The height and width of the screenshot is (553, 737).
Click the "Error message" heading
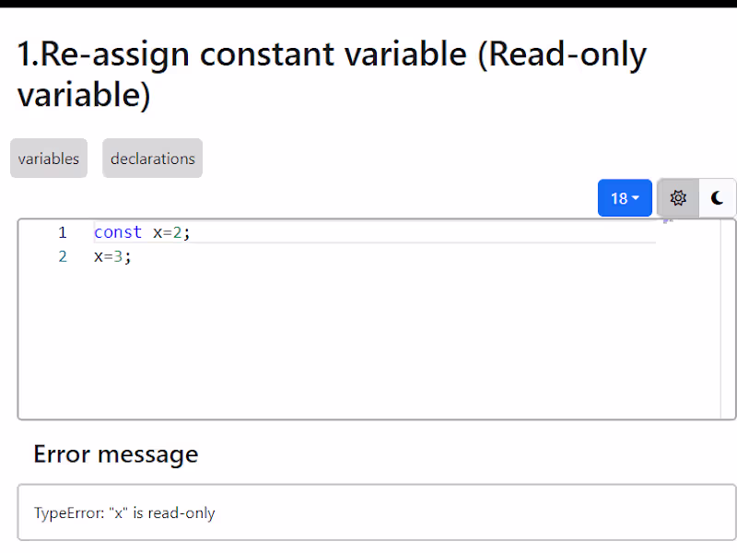[116, 453]
